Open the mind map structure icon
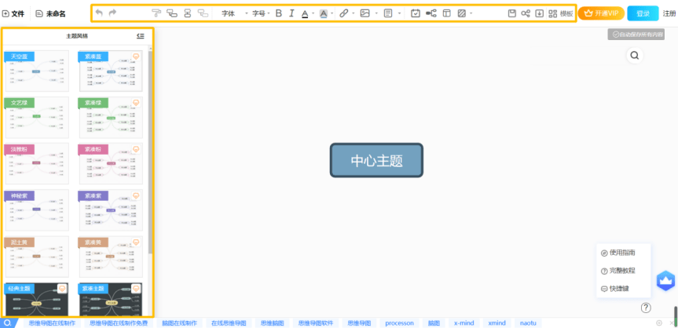Viewport: 678px width, 328px height. point(431,13)
